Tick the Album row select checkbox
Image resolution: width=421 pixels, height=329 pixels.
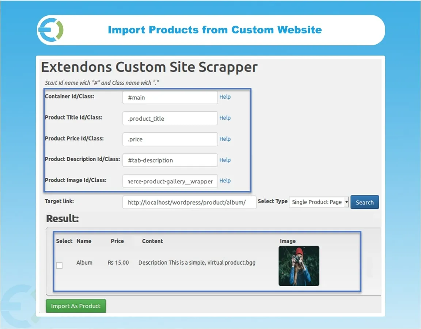point(59,265)
